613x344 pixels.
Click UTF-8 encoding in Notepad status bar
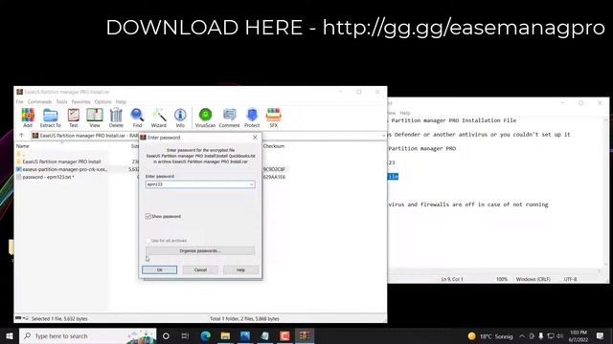[571, 279]
